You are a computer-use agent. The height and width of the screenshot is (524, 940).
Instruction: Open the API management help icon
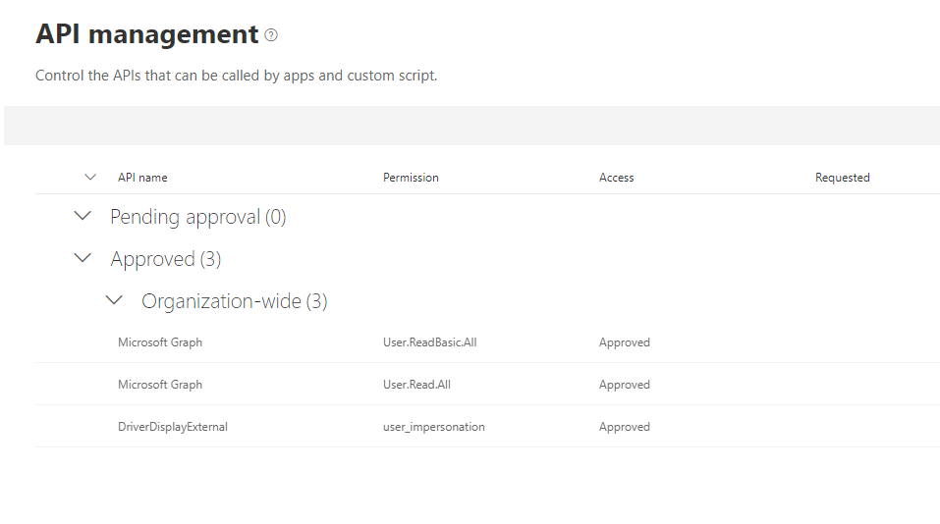tap(271, 35)
